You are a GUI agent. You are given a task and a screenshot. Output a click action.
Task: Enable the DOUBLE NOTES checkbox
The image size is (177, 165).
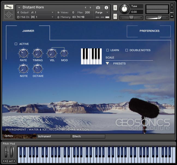click(x=127, y=50)
